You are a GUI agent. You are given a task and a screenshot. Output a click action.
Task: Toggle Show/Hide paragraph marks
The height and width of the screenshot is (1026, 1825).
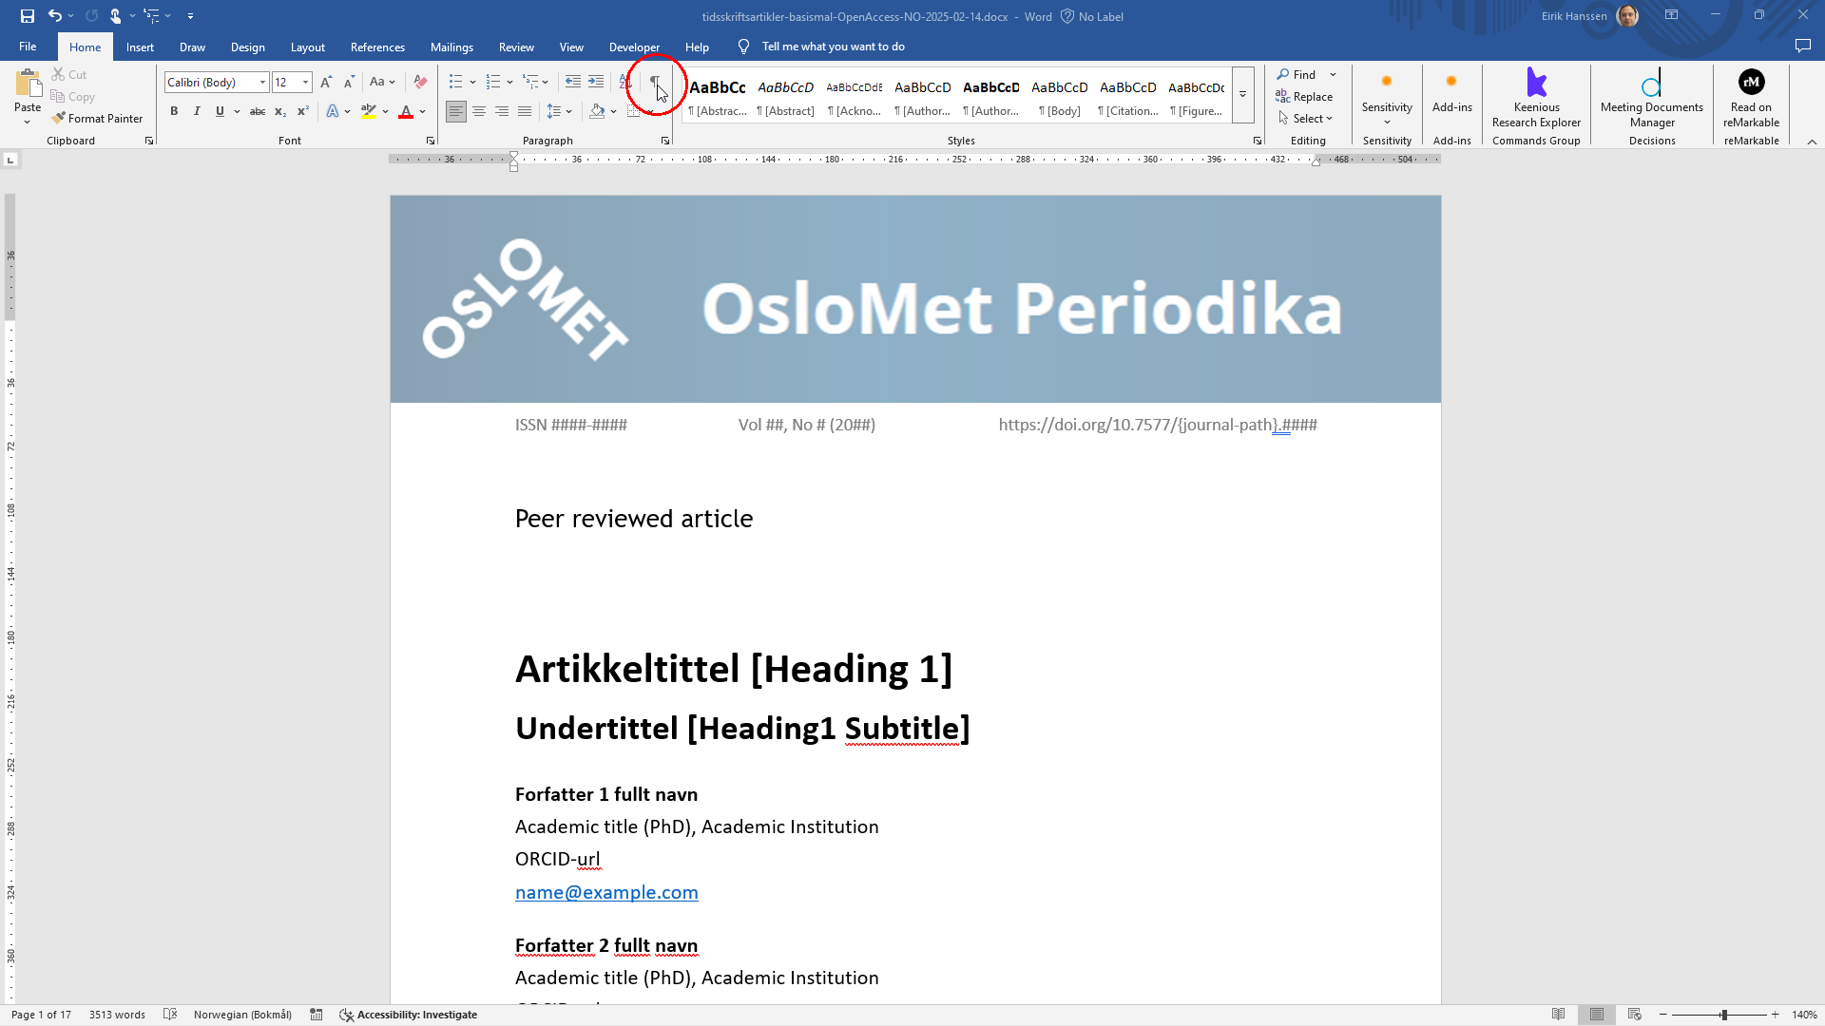[656, 83]
